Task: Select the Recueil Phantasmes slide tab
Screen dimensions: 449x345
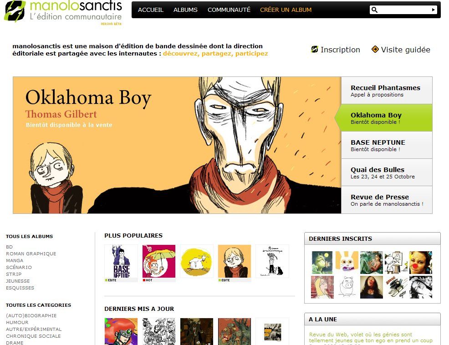Action: [387, 91]
